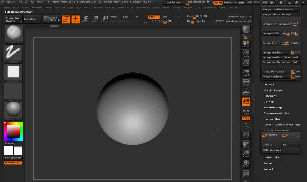This screenshot has width=307, height=182.
Task: Select the ClayBuildup brush thumbnail
Action: [14, 34]
